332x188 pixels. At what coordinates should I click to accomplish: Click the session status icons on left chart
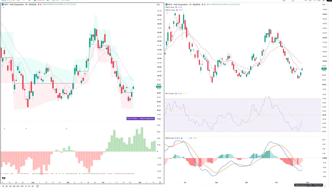40,4
